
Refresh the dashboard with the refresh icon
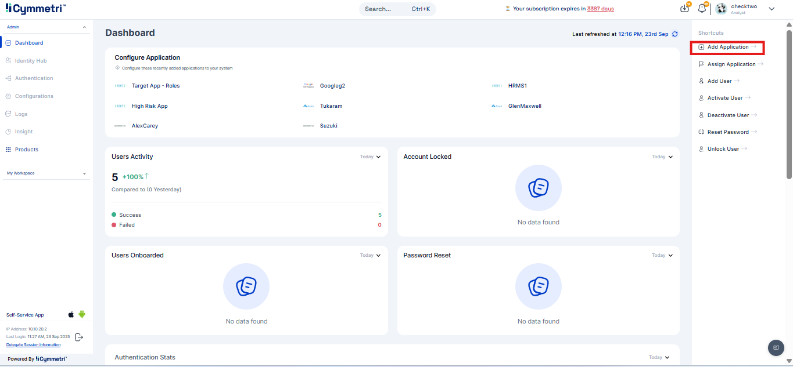click(674, 34)
